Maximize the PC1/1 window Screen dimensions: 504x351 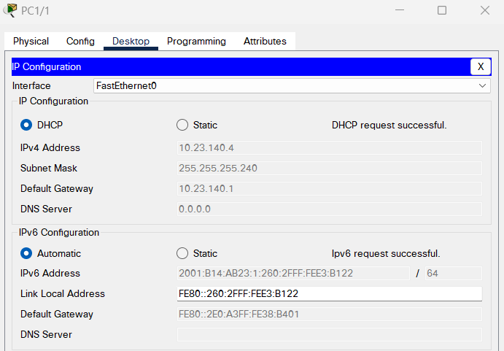[442, 10]
